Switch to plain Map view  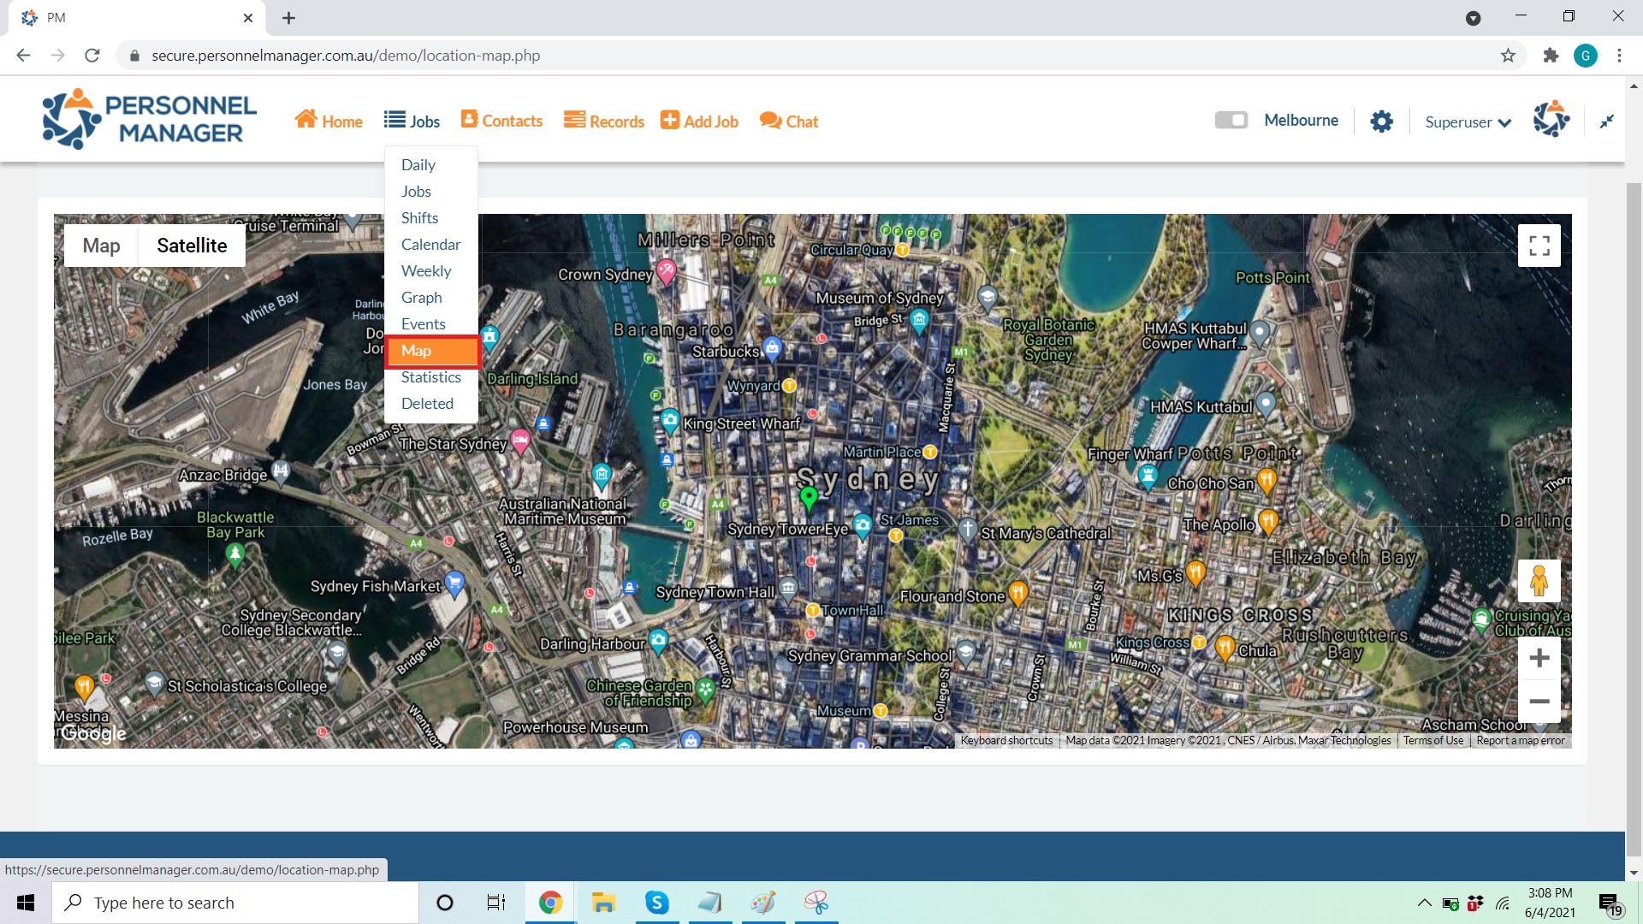(101, 246)
